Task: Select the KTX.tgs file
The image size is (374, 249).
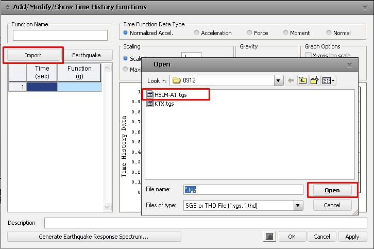Action: [164, 103]
